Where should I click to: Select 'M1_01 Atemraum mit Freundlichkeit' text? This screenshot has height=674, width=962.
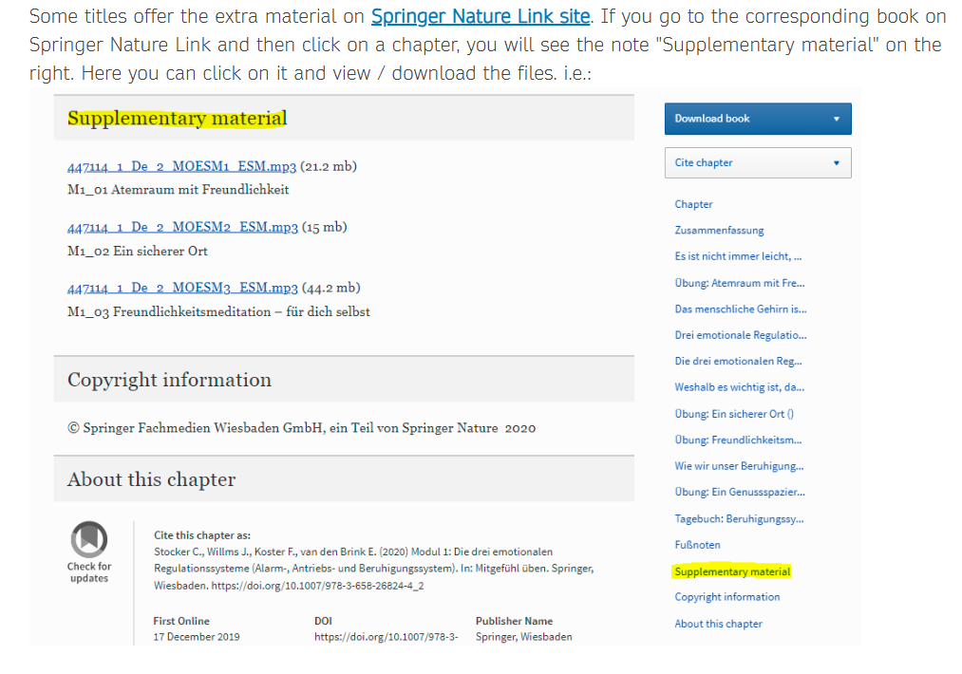pyautogui.click(x=178, y=190)
